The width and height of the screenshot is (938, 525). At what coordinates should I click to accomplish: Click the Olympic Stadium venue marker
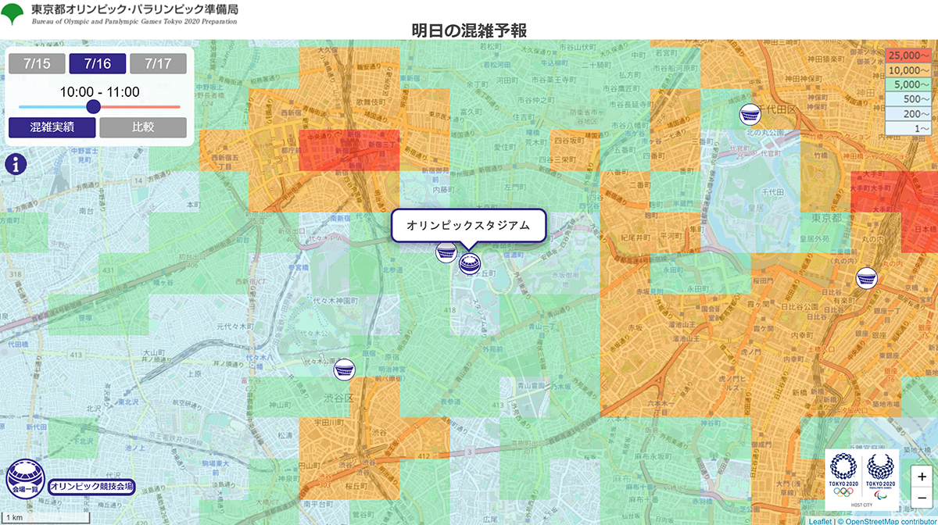click(470, 265)
